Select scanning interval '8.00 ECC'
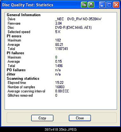The image size is (121, 132). pos(62,91)
